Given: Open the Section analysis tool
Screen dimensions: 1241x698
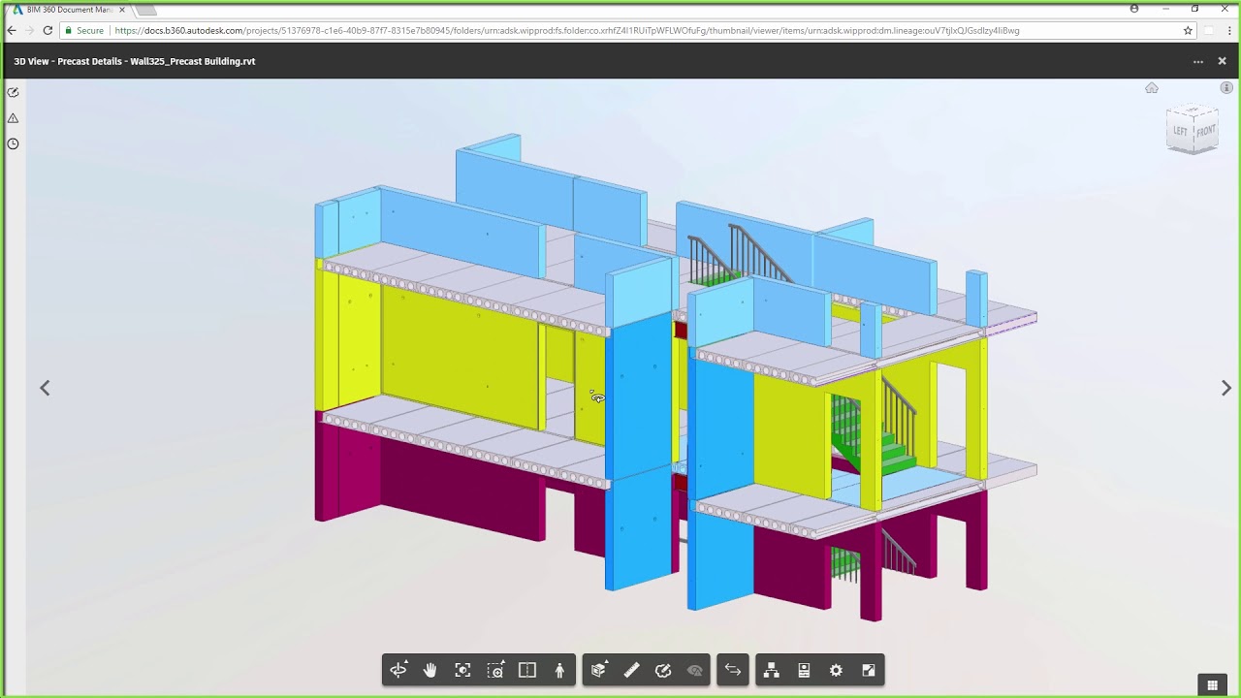Looking at the screenshot, I should (x=598, y=670).
